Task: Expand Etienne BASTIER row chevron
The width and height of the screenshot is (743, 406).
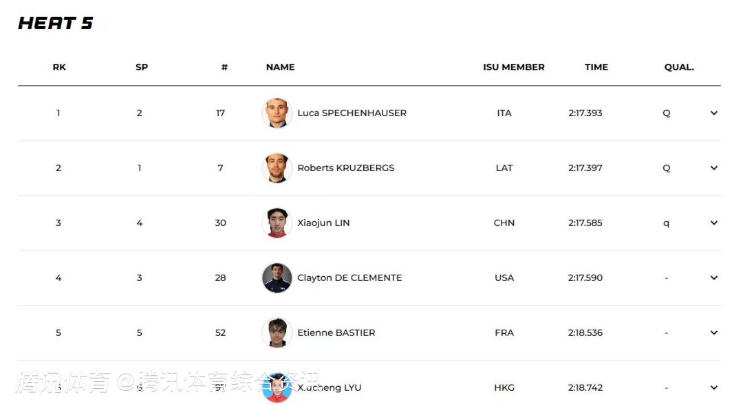Action: tap(713, 333)
